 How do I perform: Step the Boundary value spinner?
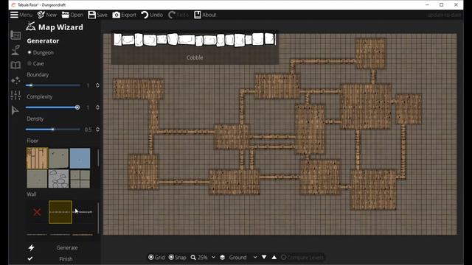[x=97, y=85]
